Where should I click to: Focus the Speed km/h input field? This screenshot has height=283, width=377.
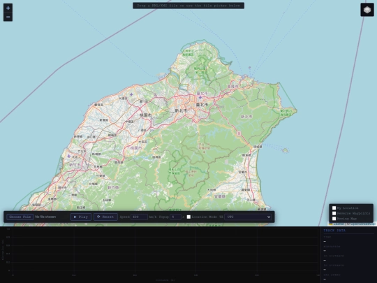[139, 217]
